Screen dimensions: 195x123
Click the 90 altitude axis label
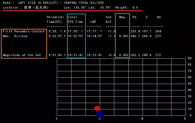pyautogui.click(x=190, y=58)
